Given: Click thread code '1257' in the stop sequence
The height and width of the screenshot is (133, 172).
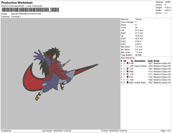Looking at the screenshot, I should 150,69.
